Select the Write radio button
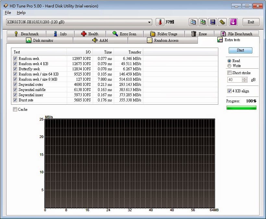266x219 pixels. 229,66
